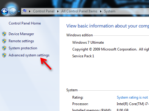Select Control Panel in the address bar
The height and width of the screenshot is (111, 149).
click(44, 11)
